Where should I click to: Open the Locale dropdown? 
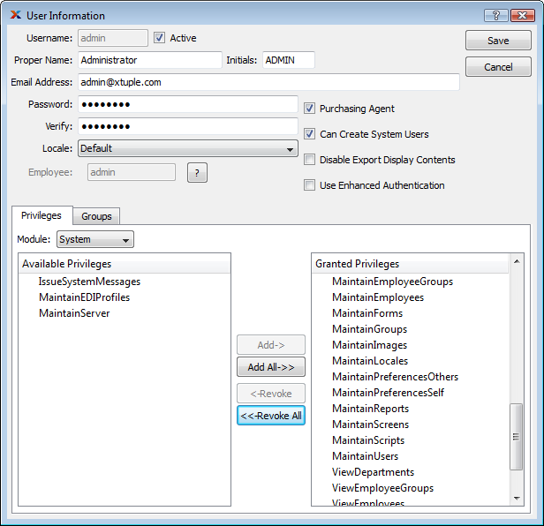(x=187, y=149)
